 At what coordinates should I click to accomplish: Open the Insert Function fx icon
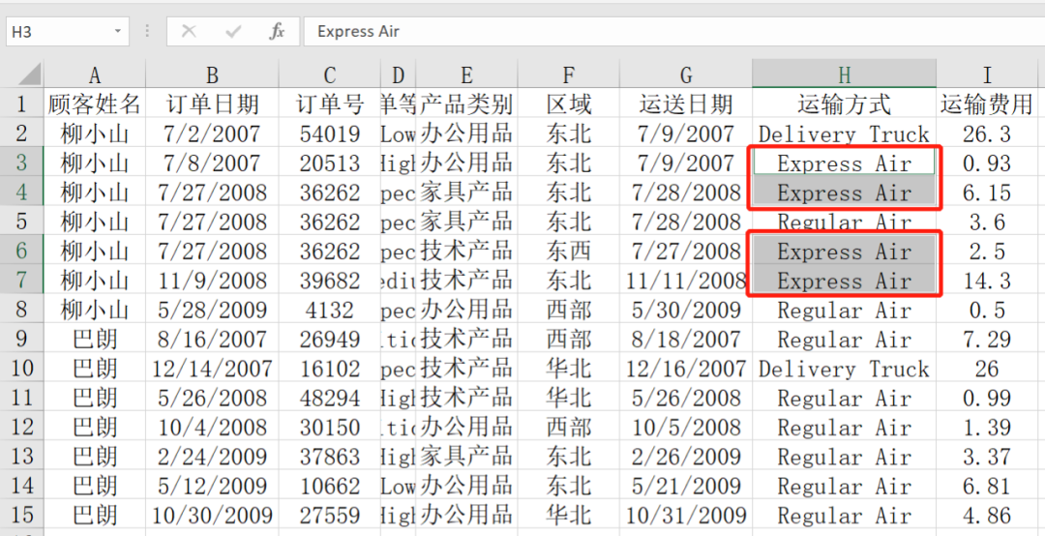click(277, 31)
